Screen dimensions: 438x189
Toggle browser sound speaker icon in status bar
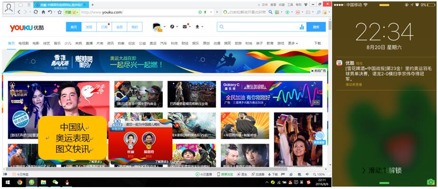307,174
